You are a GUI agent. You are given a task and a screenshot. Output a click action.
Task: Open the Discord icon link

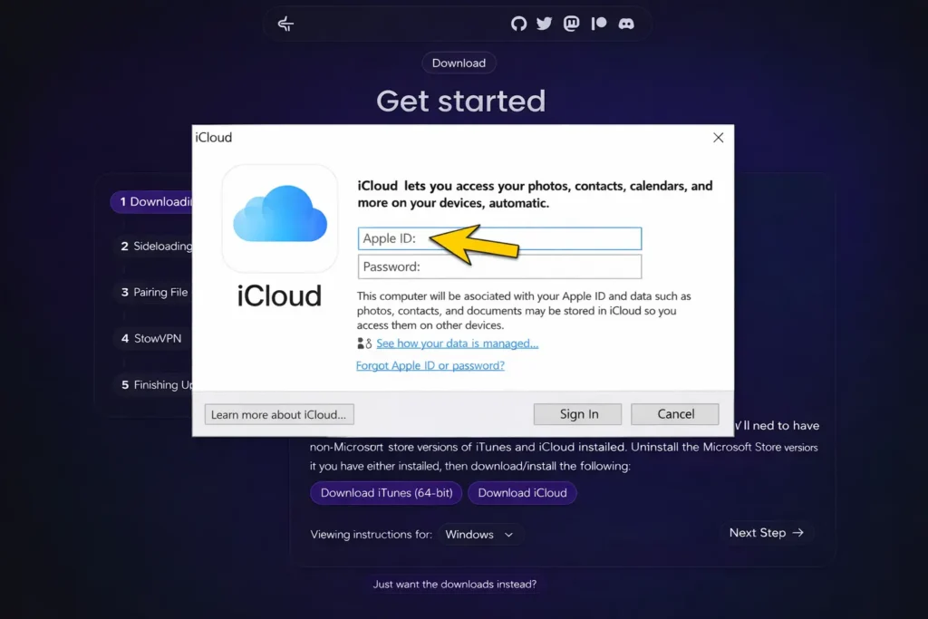click(626, 24)
